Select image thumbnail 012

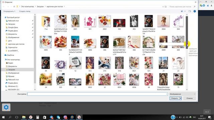point(61,64)
